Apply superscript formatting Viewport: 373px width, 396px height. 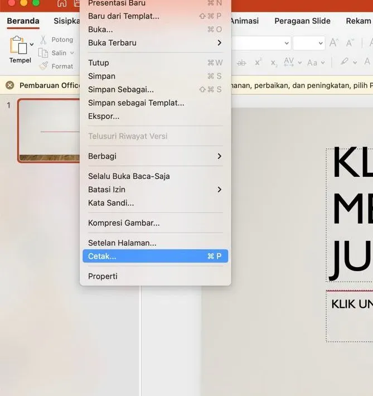pos(258,62)
